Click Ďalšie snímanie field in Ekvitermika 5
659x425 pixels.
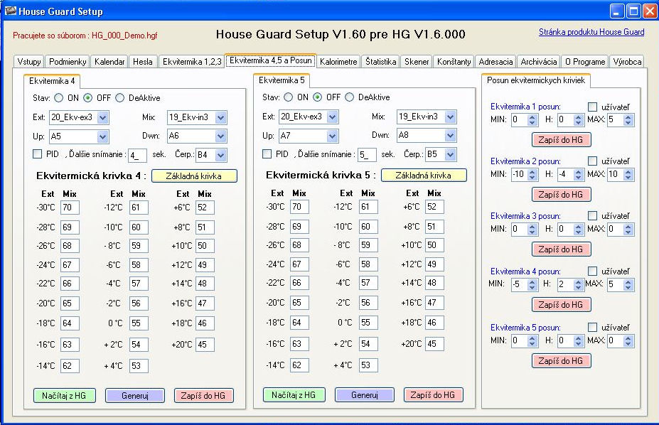(367, 155)
